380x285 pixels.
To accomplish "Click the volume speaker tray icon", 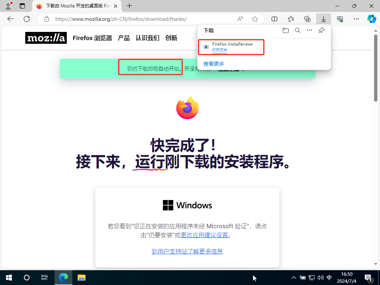I will [320, 278].
